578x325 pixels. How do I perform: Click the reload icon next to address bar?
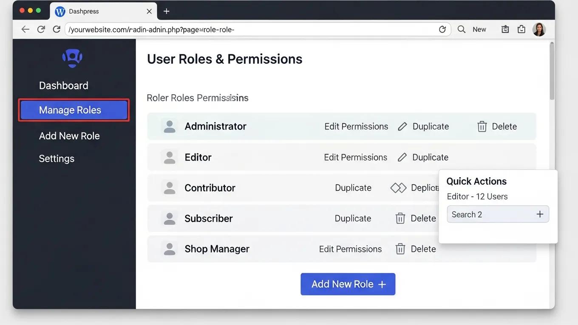pos(57,29)
